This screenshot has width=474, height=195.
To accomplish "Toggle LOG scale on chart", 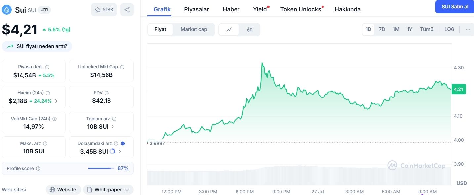I will (x=449, y=29).
